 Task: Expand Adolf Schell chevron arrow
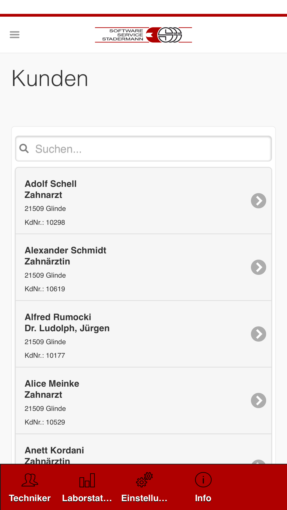[x=259, y=201]
